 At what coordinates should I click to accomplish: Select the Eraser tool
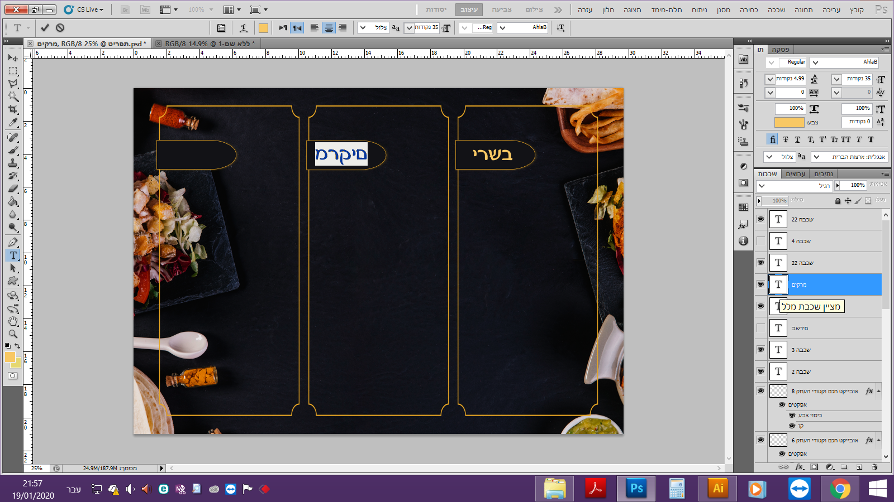pyautogui.click(x=13, y=189)
